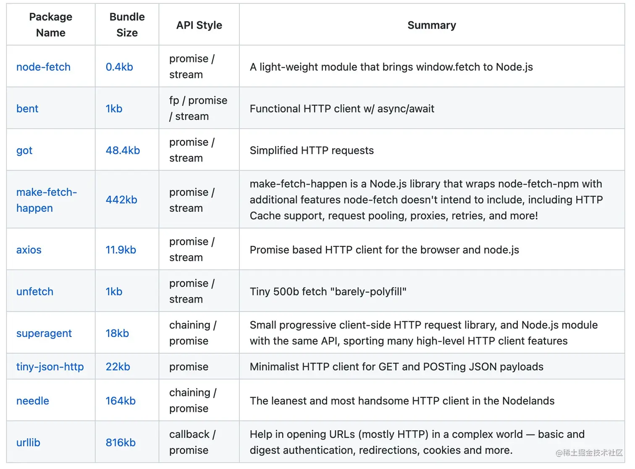
Task: Click the urllib summary text
Action: pyautogui.click(x=417, y=442)
